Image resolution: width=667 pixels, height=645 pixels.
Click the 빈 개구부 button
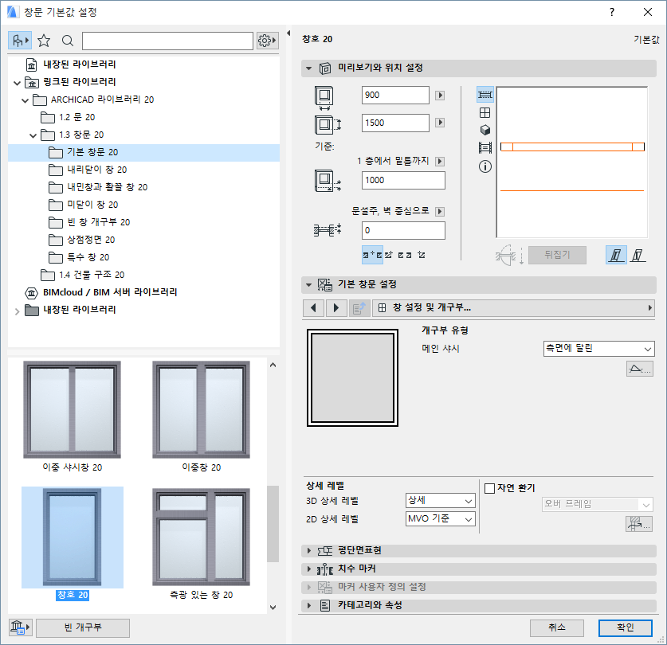pos(83,628)
